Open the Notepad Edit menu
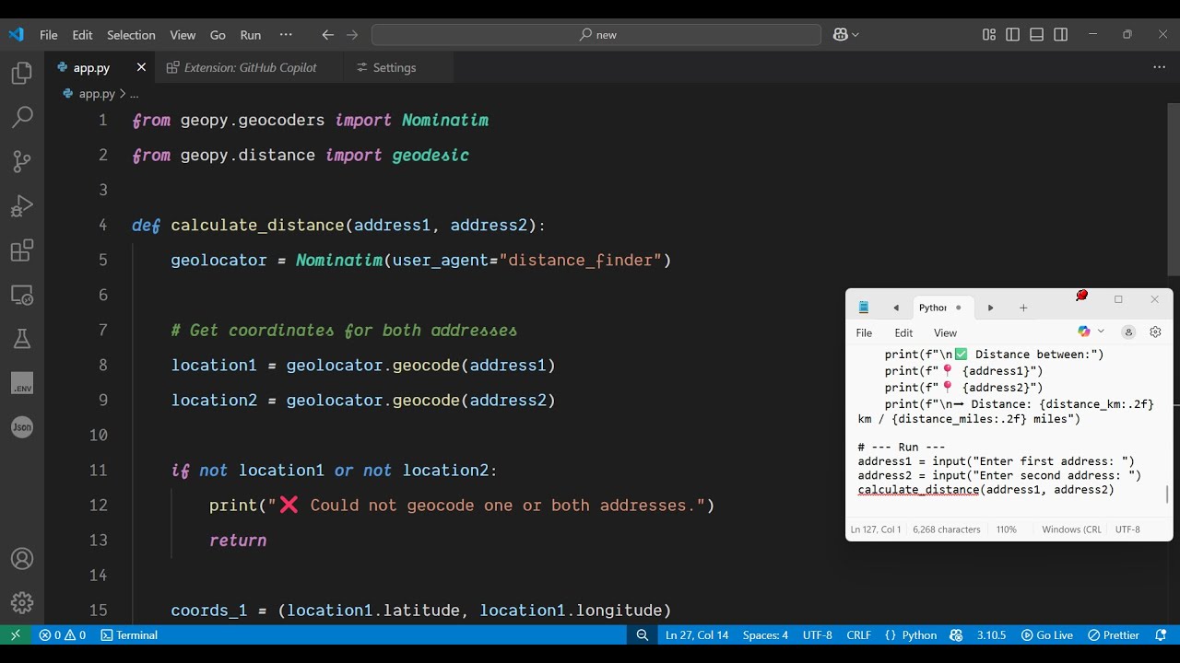Image resolution: width=1180 pixels, height=663 pixels. (903, 332)
